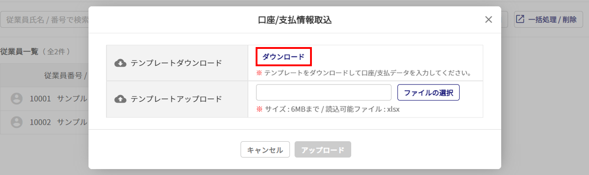Click the キャンセル button
This screenshot has height=175, width=589.
(x=265, y=150)
